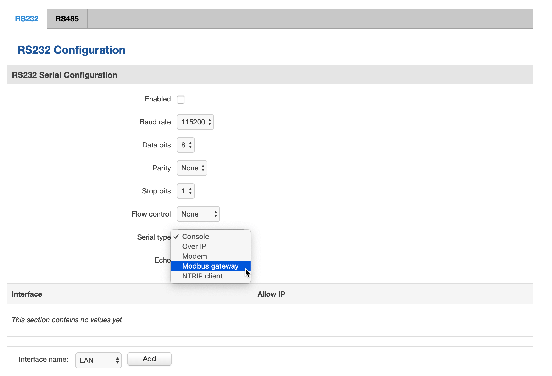Open the Data bits dropdown
The width and height of the screenshot is (552, 376).
[x=186, y=145]
